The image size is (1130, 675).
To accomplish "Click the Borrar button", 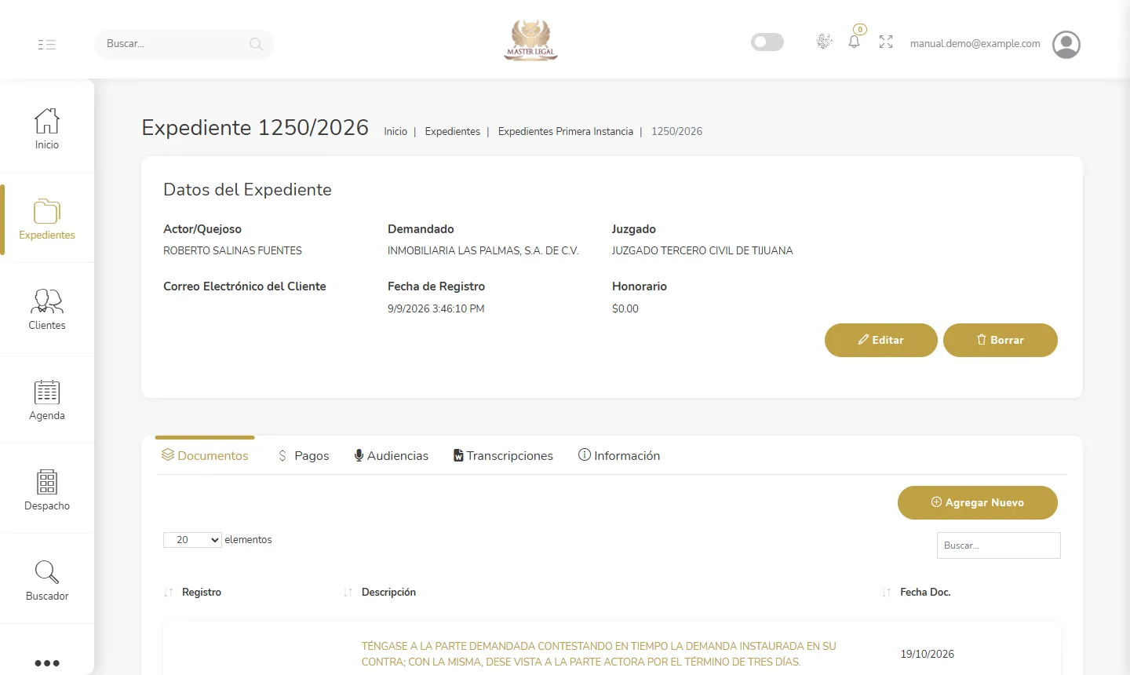I will [1001, 340].
